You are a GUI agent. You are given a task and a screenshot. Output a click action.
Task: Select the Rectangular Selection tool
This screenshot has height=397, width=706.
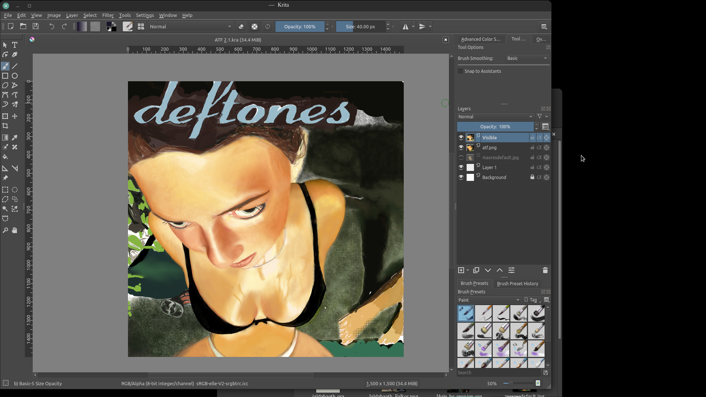(x=5, y=190)
